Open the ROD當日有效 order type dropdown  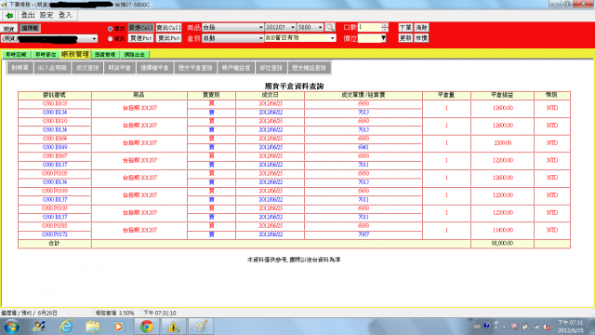[x=300, y=38]
